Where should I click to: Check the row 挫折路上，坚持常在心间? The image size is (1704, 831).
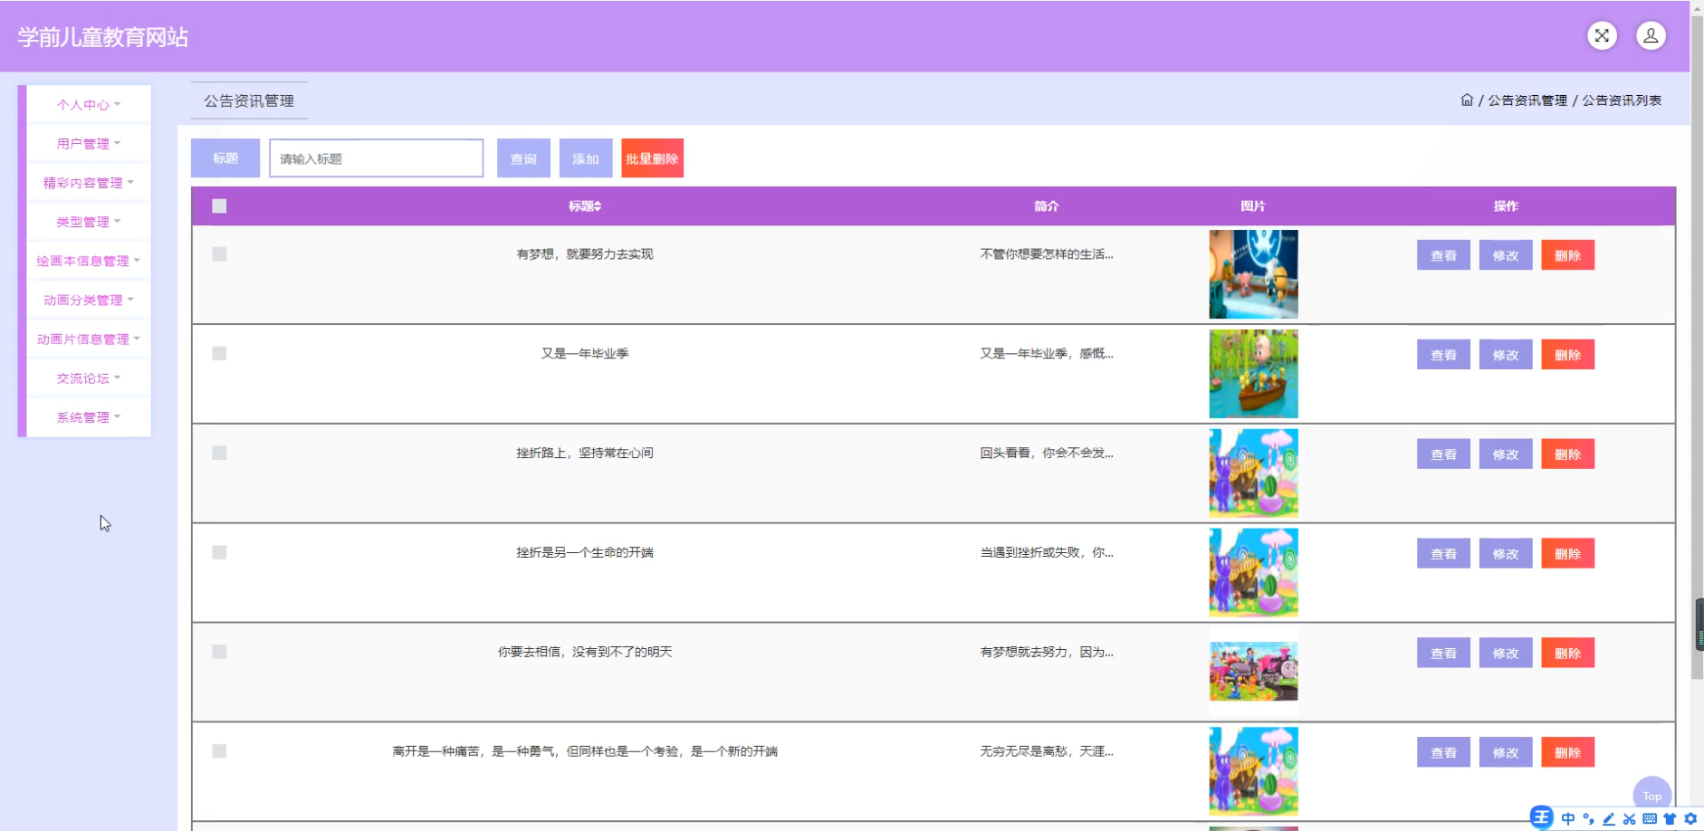(x=219, y=454)
